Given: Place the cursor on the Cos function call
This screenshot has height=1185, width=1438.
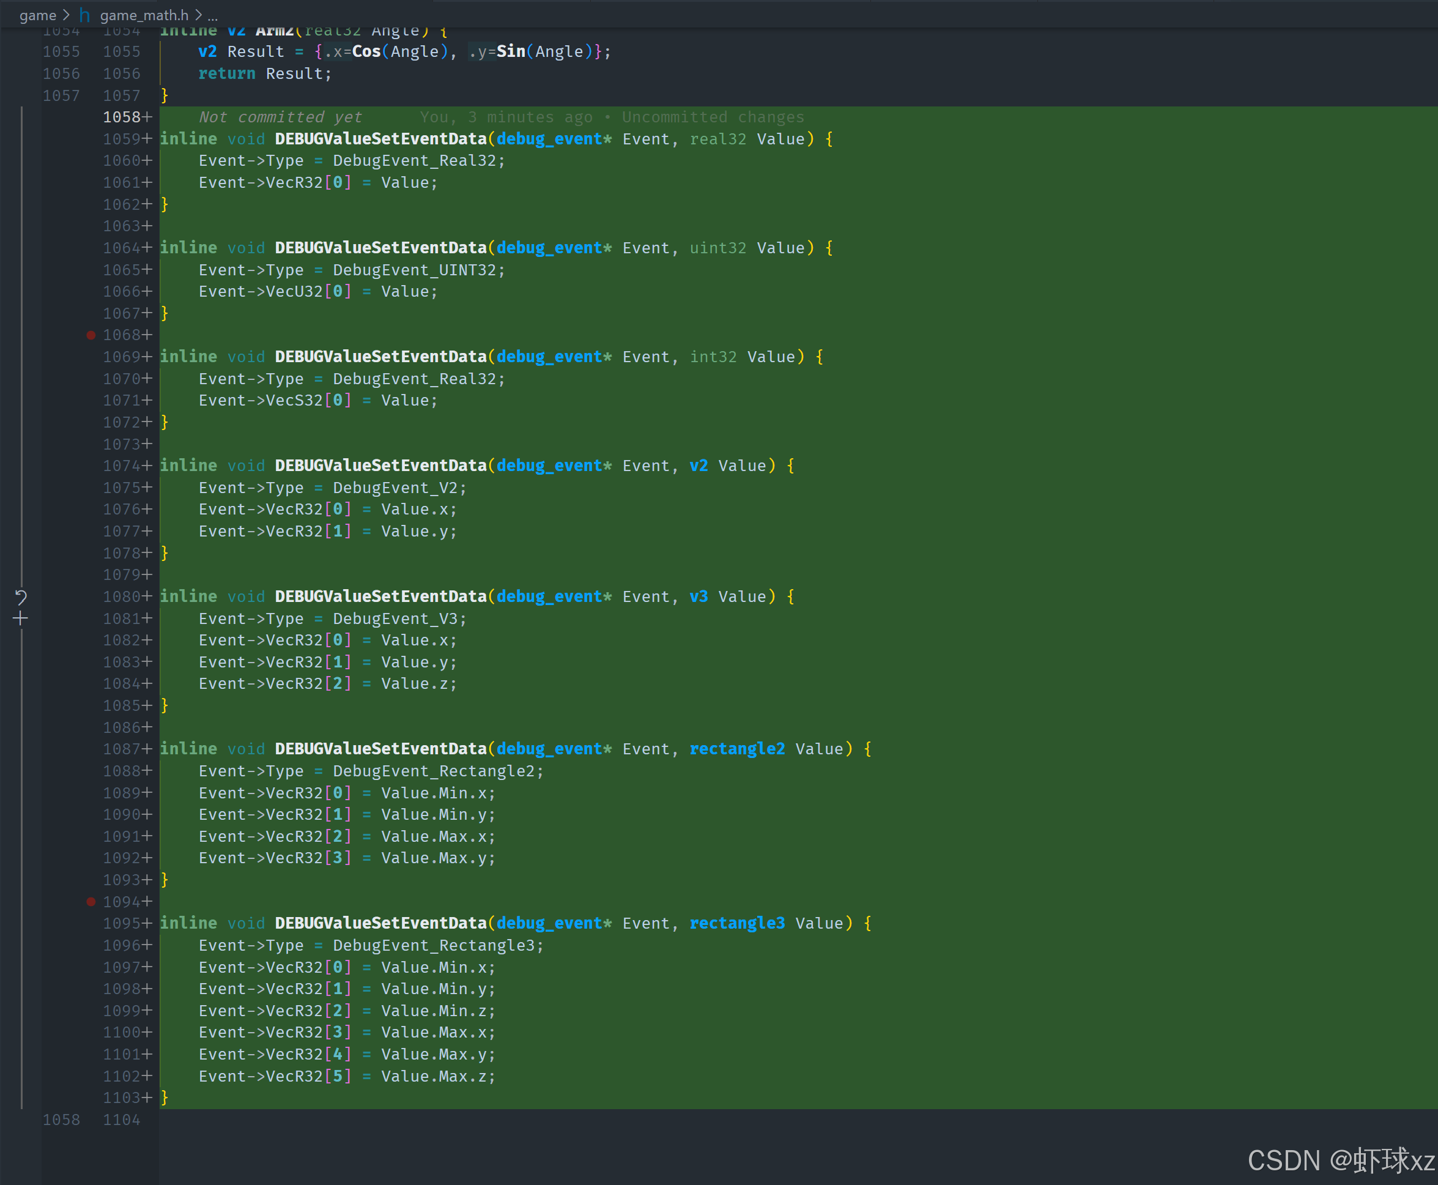Looking at the screenshot, I should [x=366, y=52].
